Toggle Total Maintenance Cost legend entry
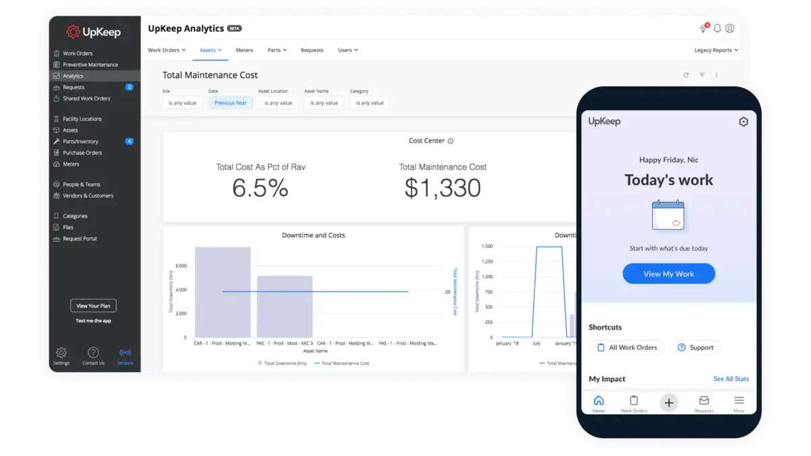The height and width of the screenshot is (456, 811). (341, 363)
